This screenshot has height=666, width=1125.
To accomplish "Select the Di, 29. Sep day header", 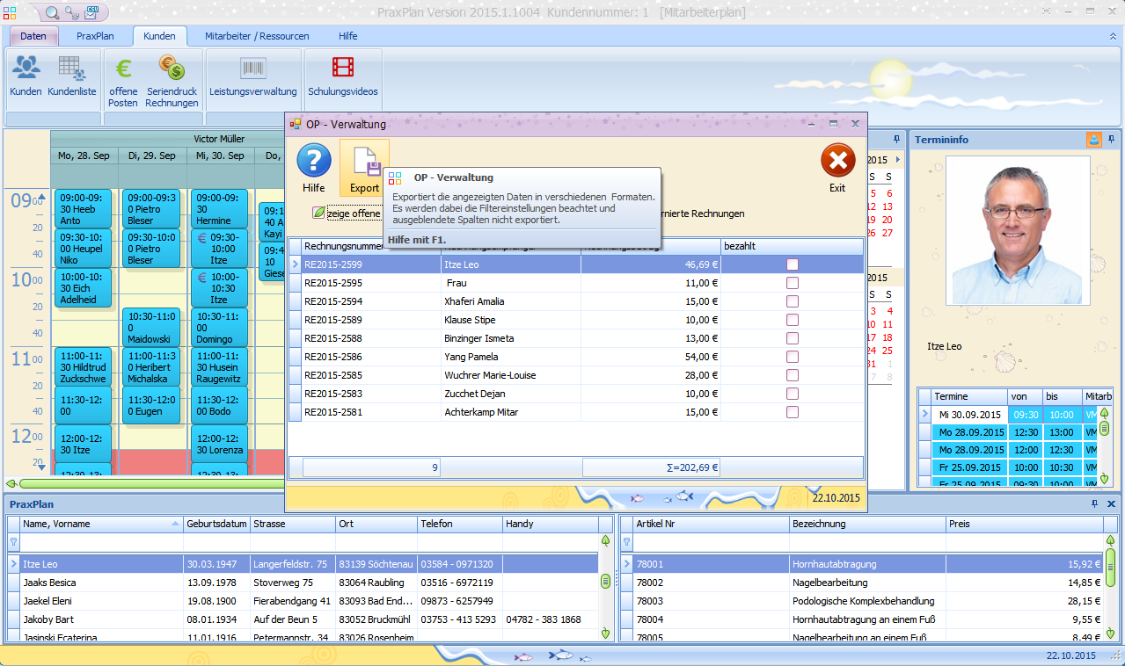I will tap(153, 156).
